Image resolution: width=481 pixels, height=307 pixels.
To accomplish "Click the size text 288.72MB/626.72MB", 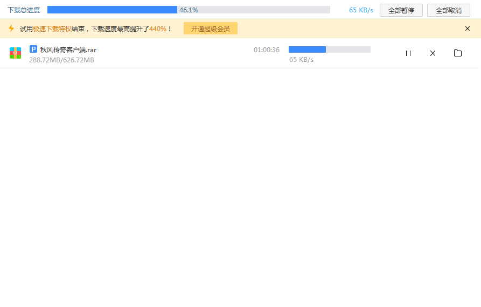I will click(61, 60).
